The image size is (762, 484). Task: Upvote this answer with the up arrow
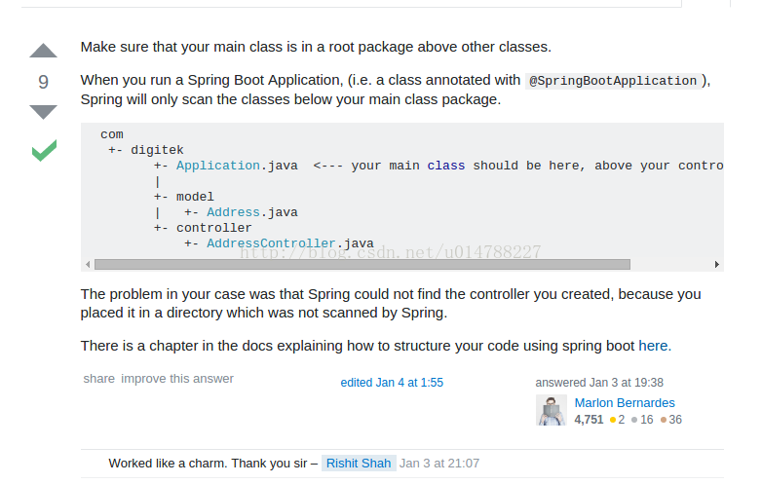tap(43, 51)
